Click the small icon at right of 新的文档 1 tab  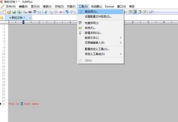pos(30,18)
